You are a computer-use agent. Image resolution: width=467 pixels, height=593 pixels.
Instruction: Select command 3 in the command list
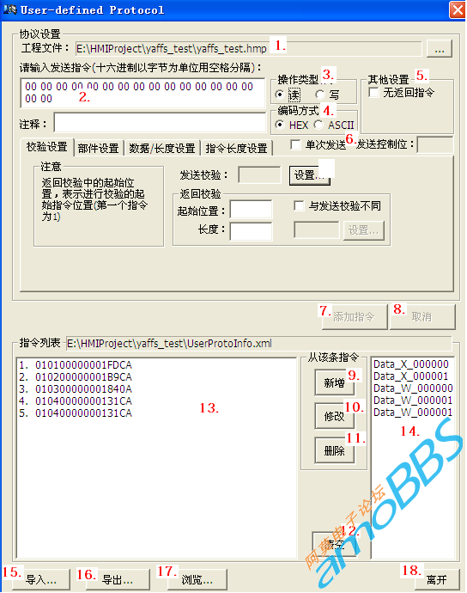pos(76,388)
